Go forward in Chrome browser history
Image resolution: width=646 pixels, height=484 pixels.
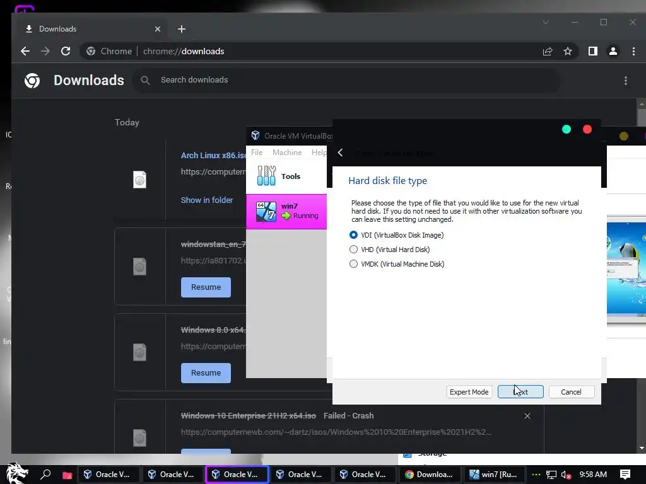[45, 51]
